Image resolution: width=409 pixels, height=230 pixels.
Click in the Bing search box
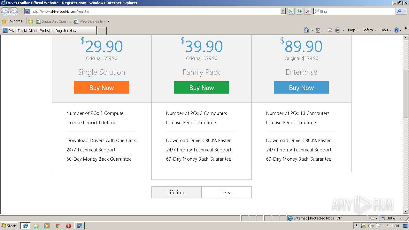coord(354,11)
